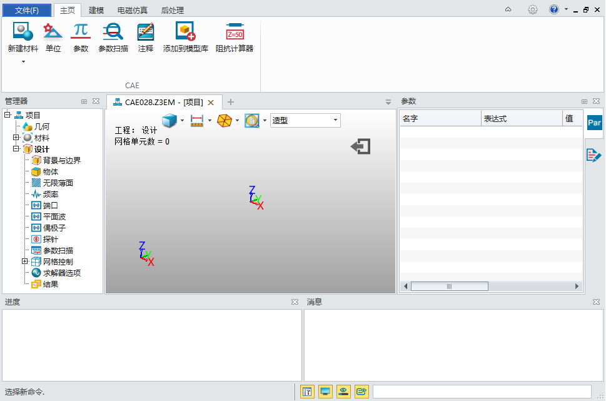
Task: Close the 进度 panel
Action: pos(295,302)
